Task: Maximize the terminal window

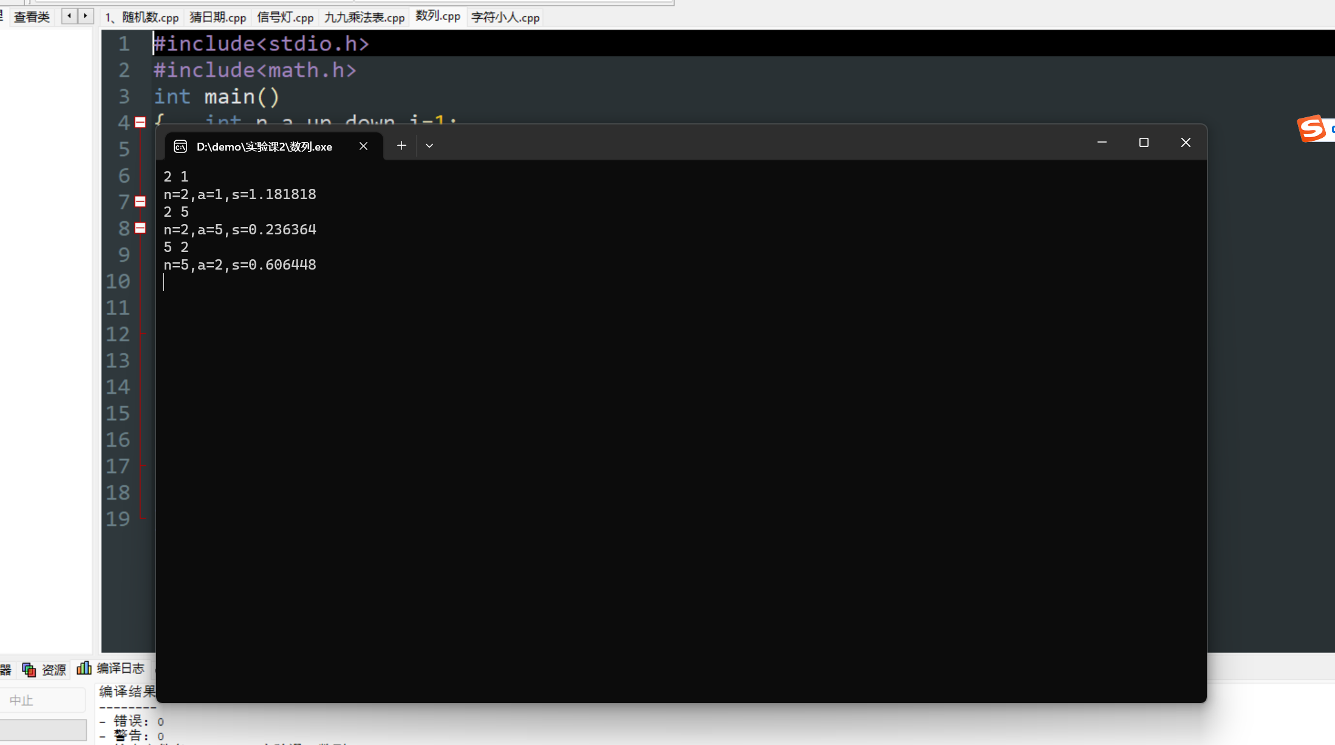Action: [1144, 143]
